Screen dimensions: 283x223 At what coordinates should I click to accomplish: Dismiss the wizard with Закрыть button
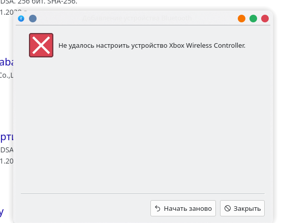tap(242, 208)
